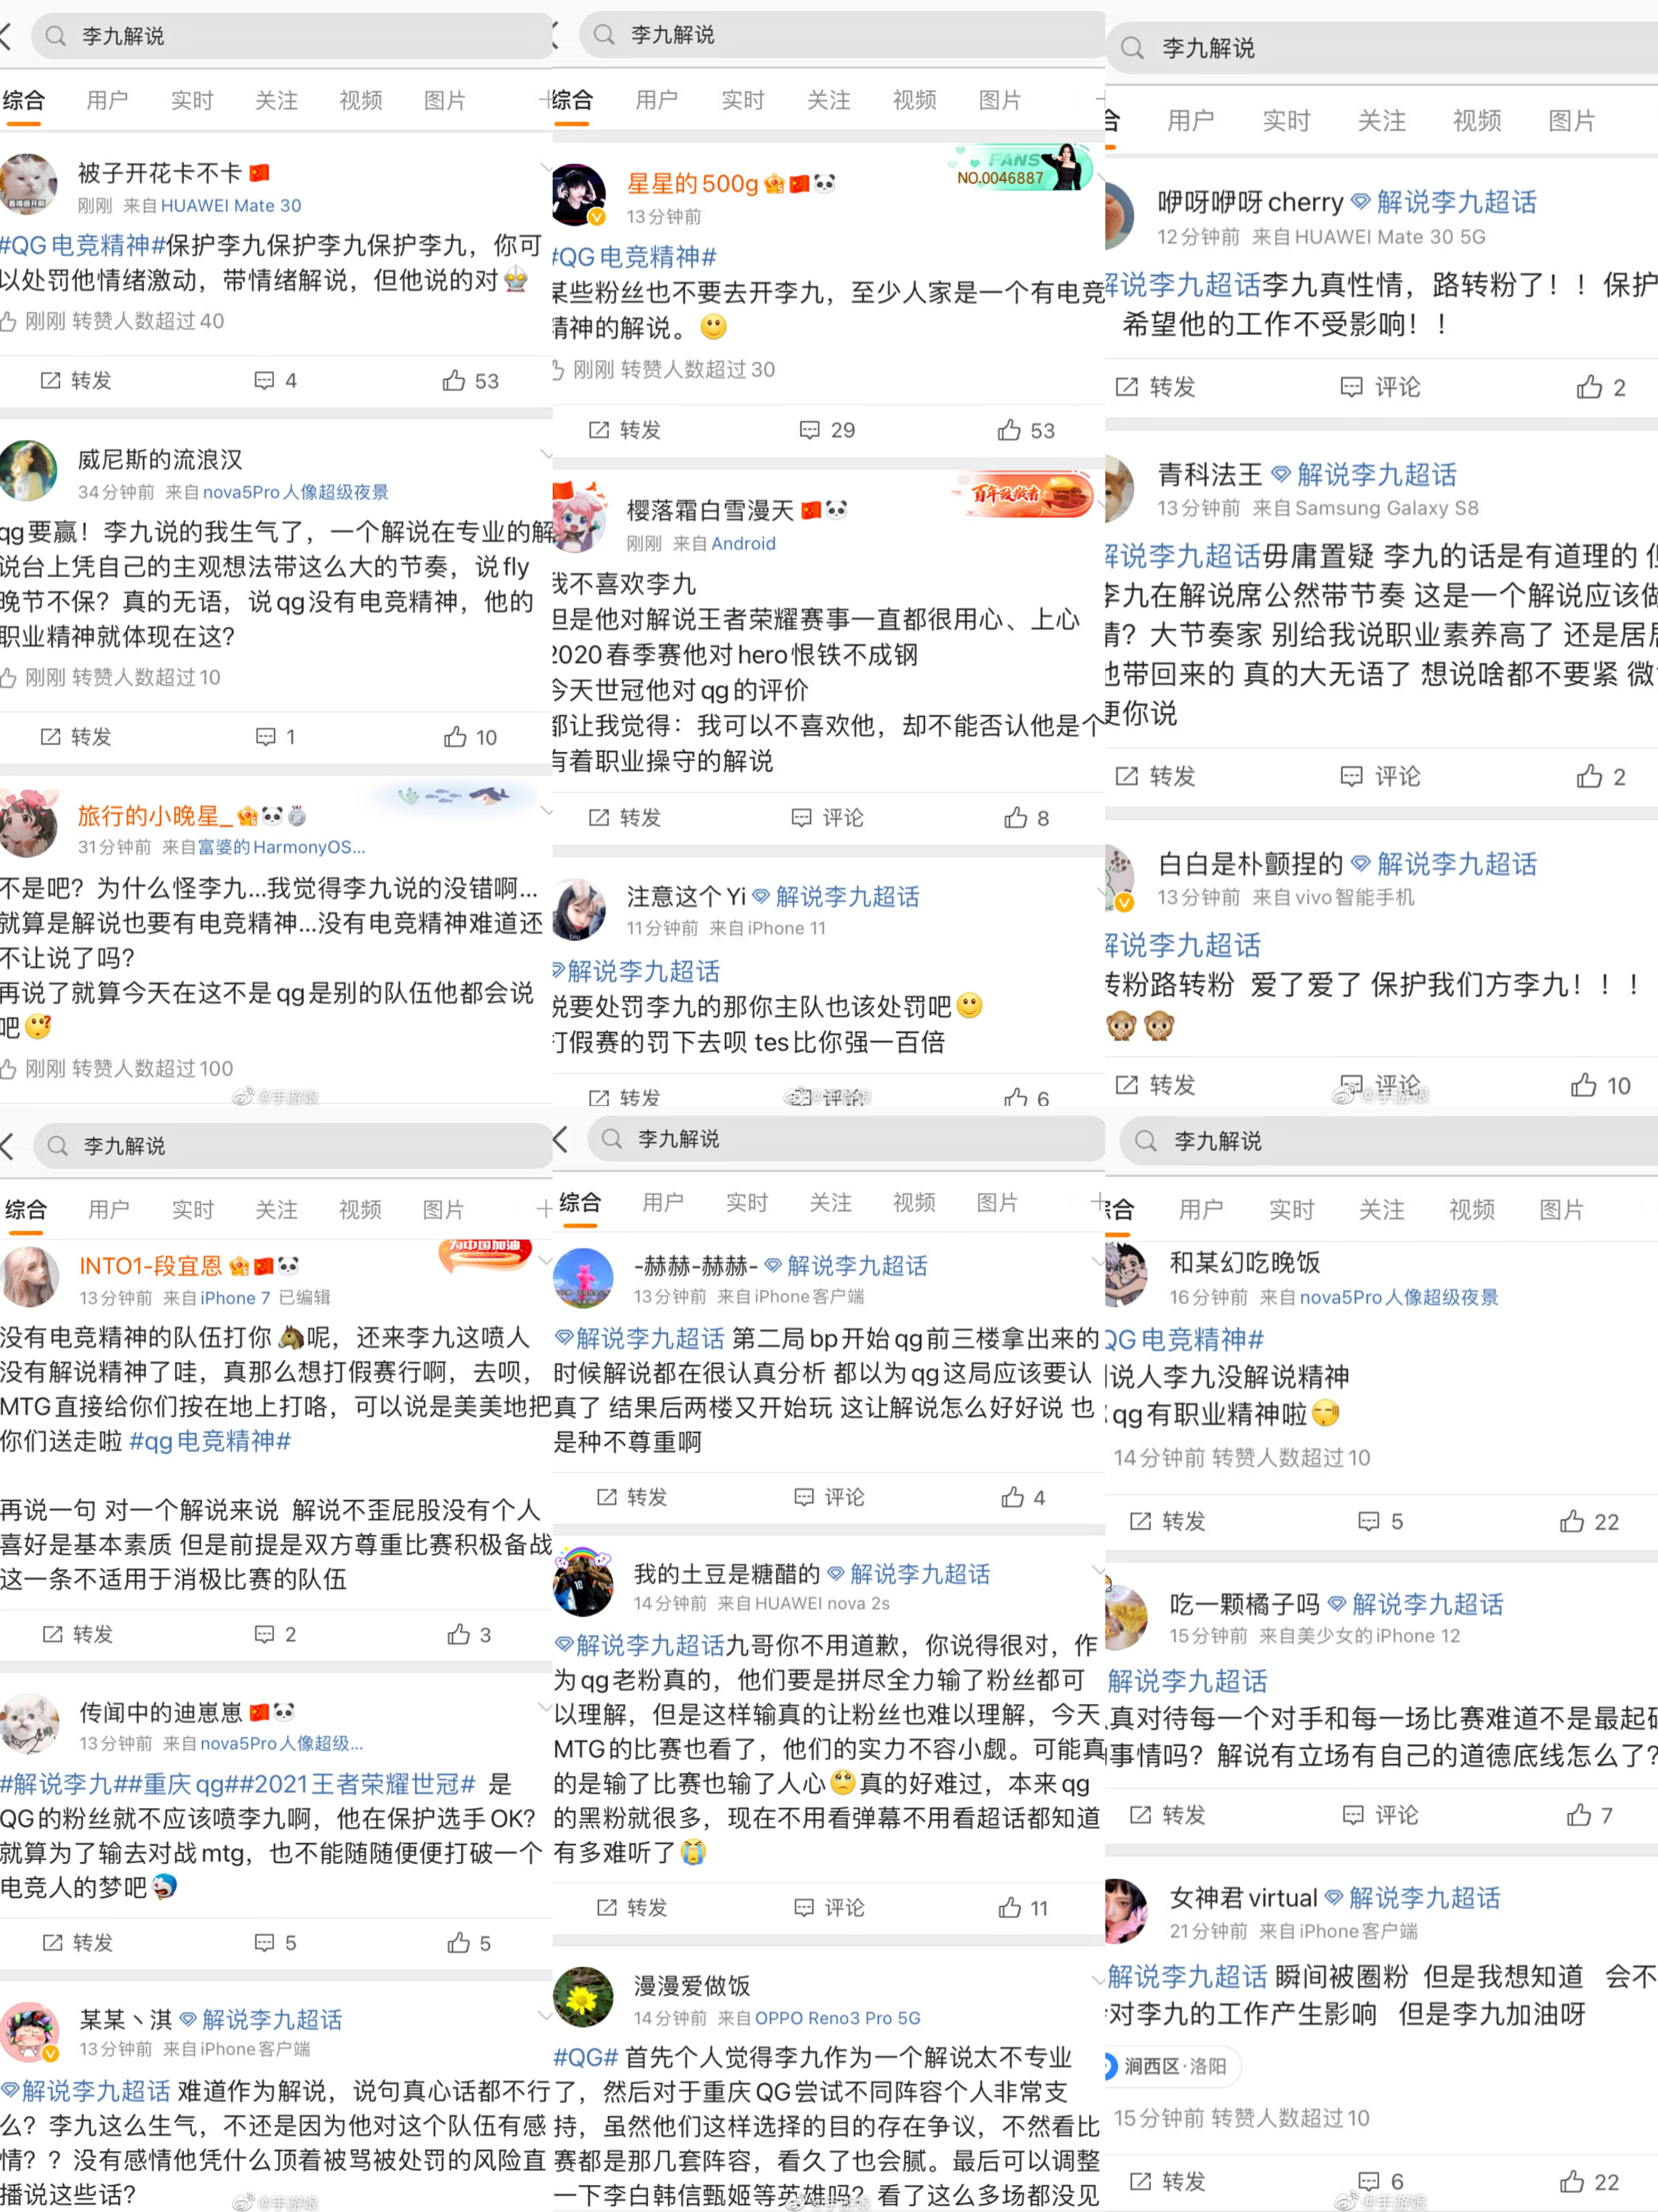Like 我的土豆是糖醋的 post with 11 likes
This screenshot has height=2212, width=1658.
tap(1024, 1908)
